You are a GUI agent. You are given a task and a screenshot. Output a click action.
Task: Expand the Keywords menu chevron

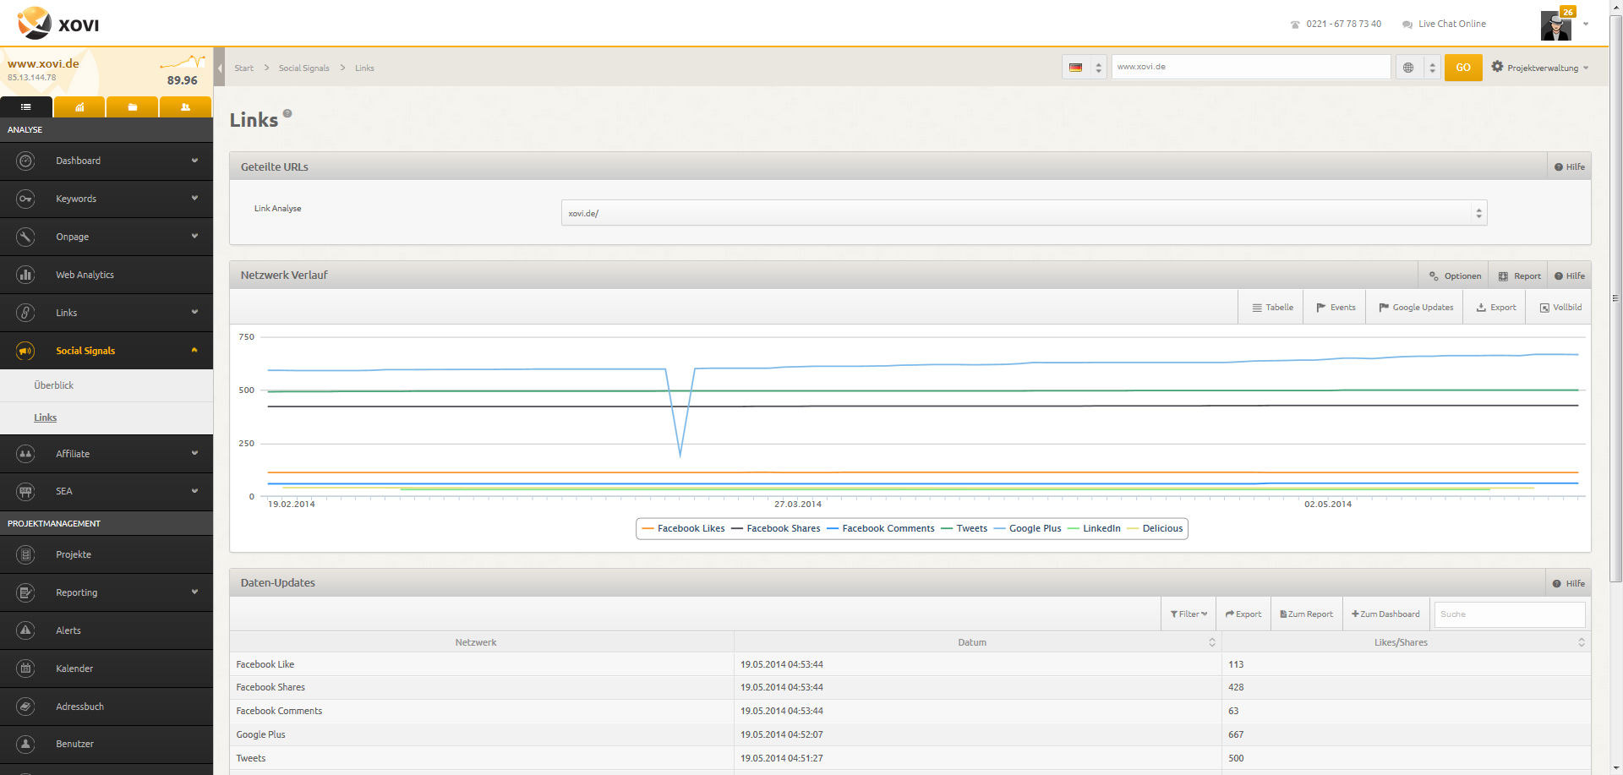pyautogui.click(x=194, y=199)
